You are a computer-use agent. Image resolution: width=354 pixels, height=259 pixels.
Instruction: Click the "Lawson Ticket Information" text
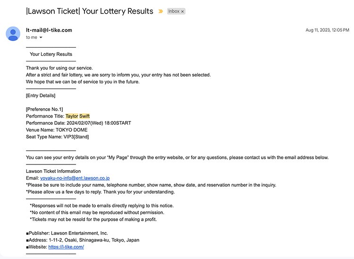click(x=53, y=171)
